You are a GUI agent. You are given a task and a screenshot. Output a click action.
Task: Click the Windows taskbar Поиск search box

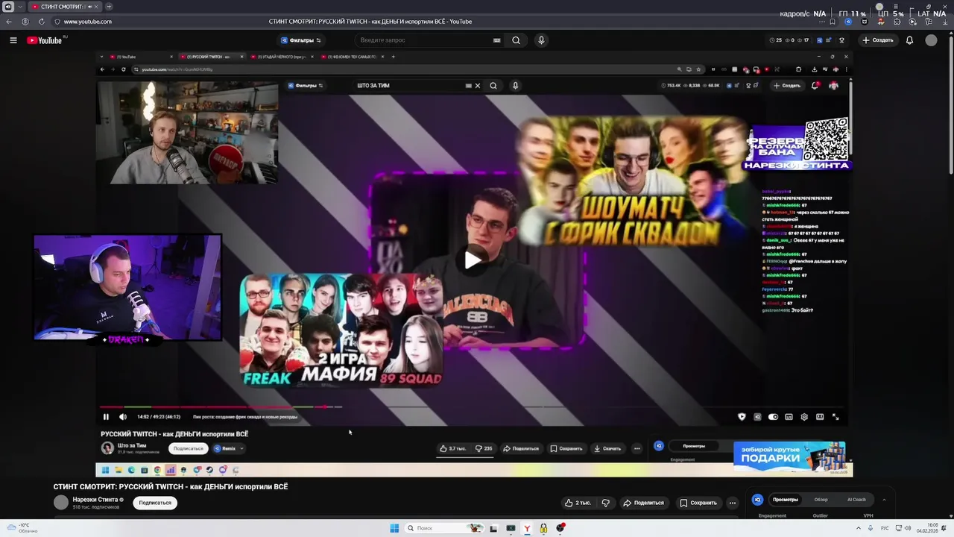tap(445, 528)
